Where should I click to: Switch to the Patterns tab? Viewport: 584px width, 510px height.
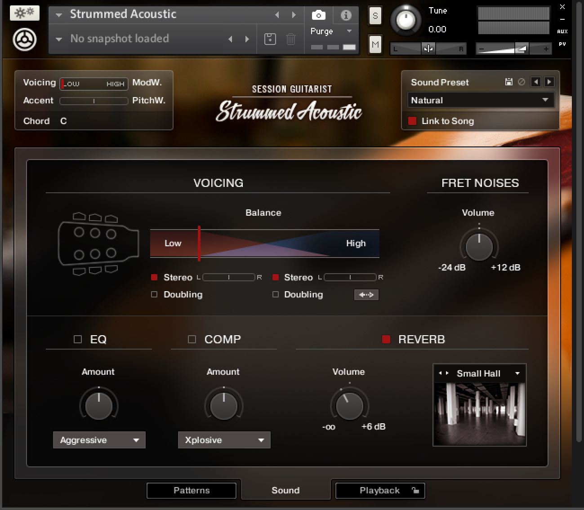click(192, 490)
